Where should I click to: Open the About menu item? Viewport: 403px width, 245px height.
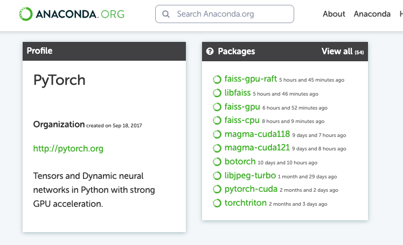334,14
